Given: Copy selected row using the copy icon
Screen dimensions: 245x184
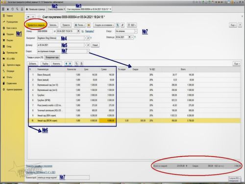Looking at the screenshot, I should click(76, 64).
